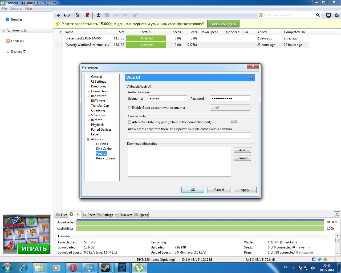341x273 pixels.
Task: Click the Move Down Queue arrow
Action: pos(125,15)
